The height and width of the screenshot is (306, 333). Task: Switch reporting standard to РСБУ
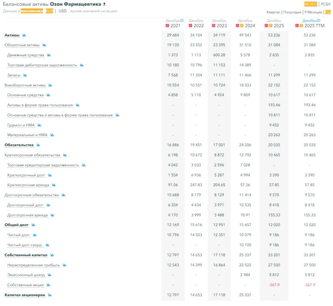[x=325, y=4]
